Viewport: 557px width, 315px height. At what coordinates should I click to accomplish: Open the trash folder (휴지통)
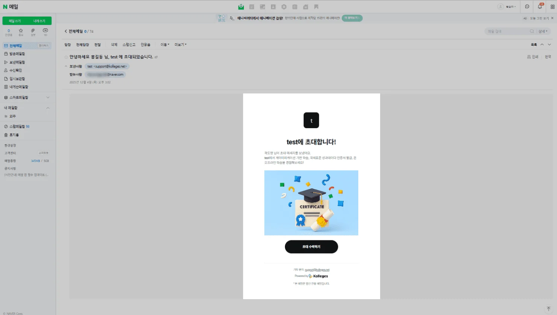(x=14, y=135)
